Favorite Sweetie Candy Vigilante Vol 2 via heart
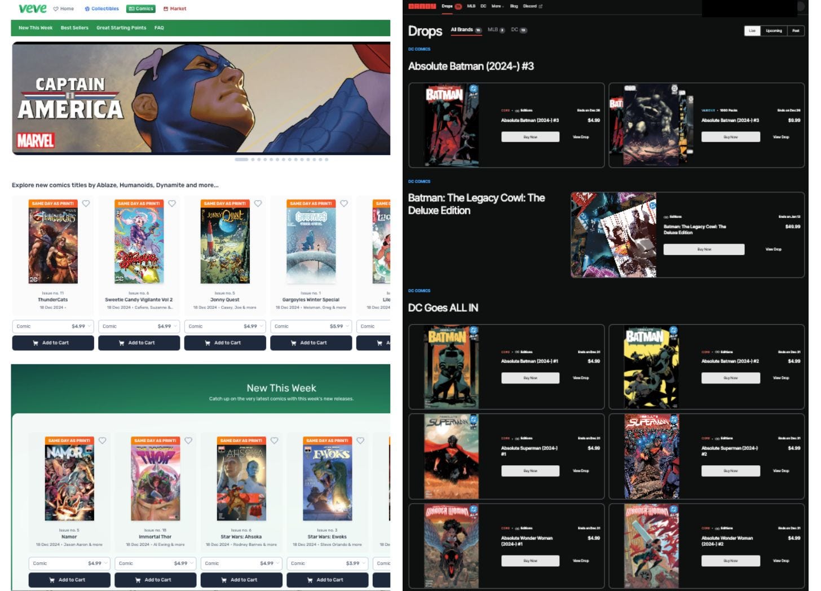Image resolution: width=821 pixels, height=591 pixels. coord(172,204)
